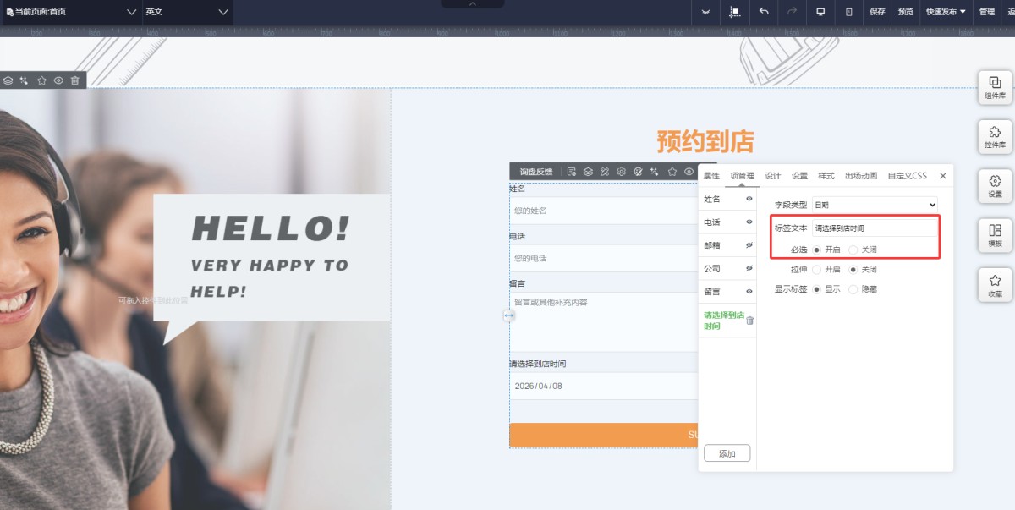Delete section with the top-left trash icon

pos(74,80)
